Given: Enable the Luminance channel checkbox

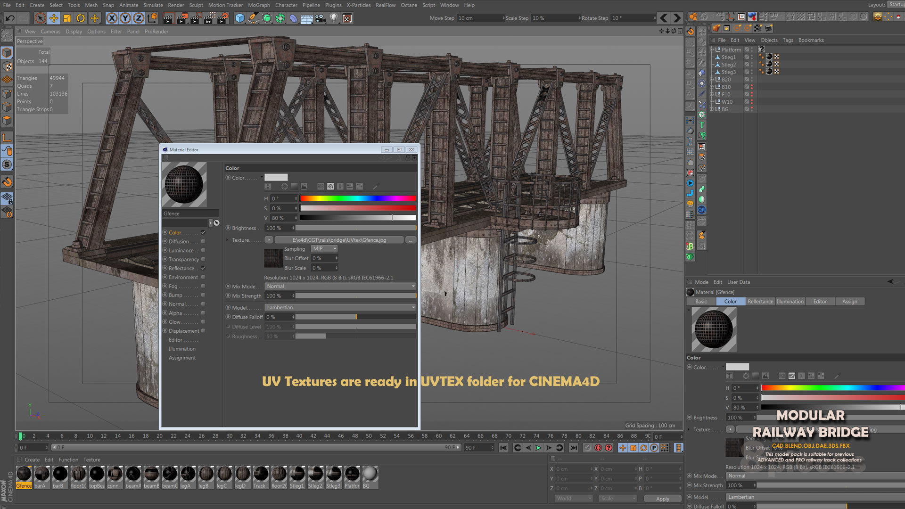Looking at the screenshot, I should click(203, 250).
